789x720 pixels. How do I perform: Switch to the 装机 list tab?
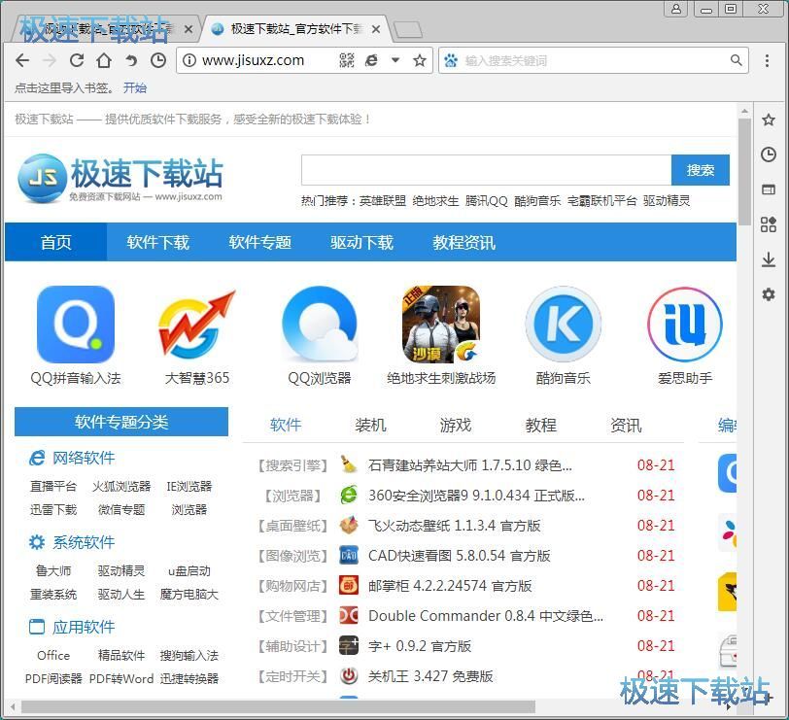tap(371, 426)
